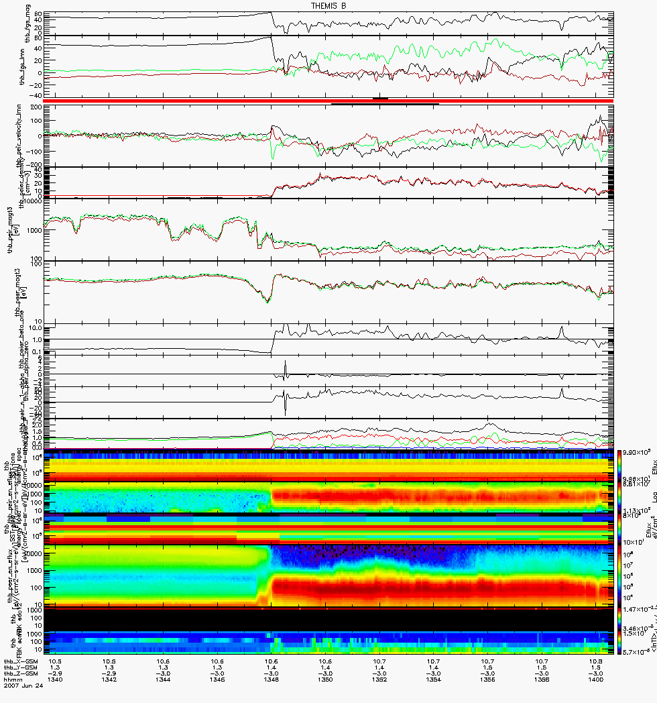Click the 1352 time tick label
This screenshot has width=657, height=703.
tap(379, 680)
